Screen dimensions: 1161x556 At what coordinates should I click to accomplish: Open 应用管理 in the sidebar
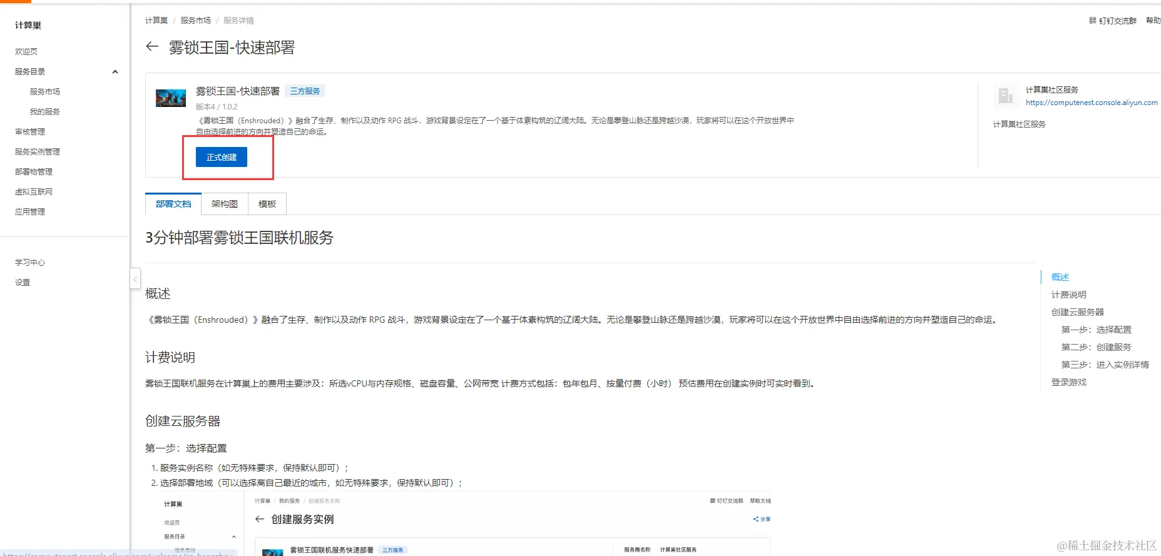click(x=30, y=211)
